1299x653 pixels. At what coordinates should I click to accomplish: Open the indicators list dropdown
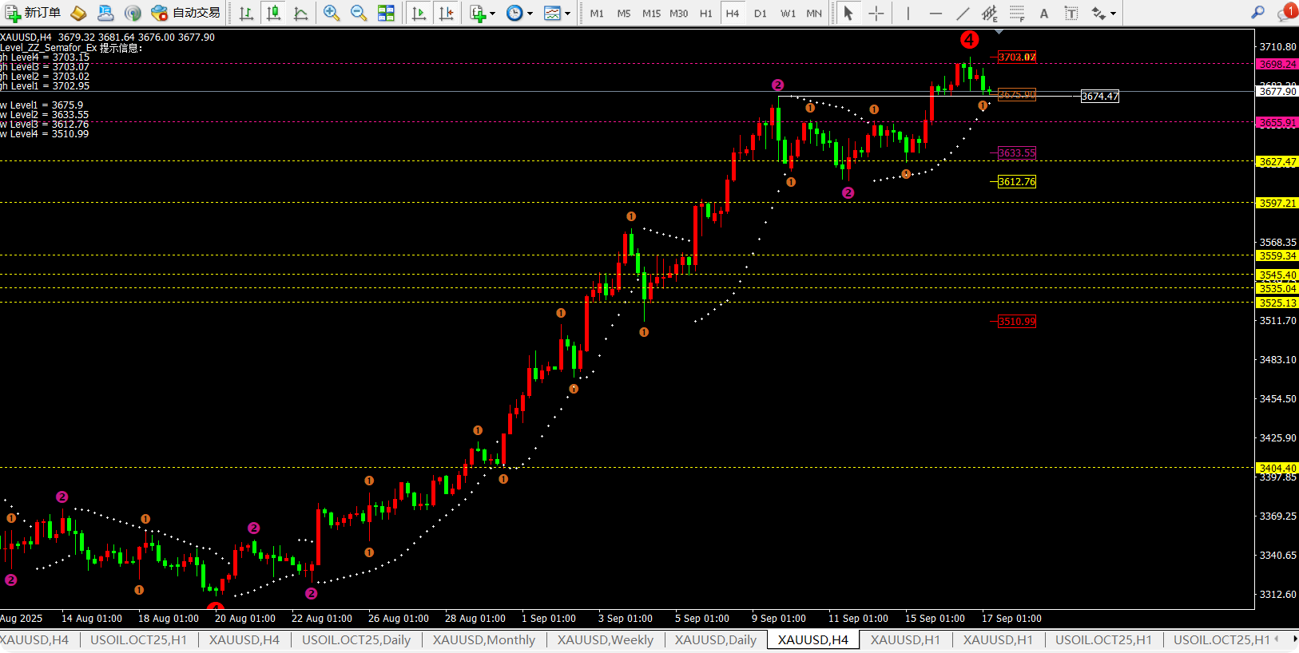483,13
